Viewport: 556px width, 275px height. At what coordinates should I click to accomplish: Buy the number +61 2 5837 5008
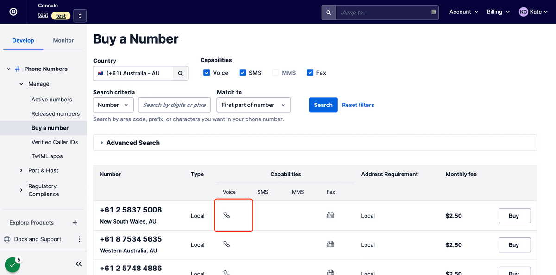pos(514,216)
